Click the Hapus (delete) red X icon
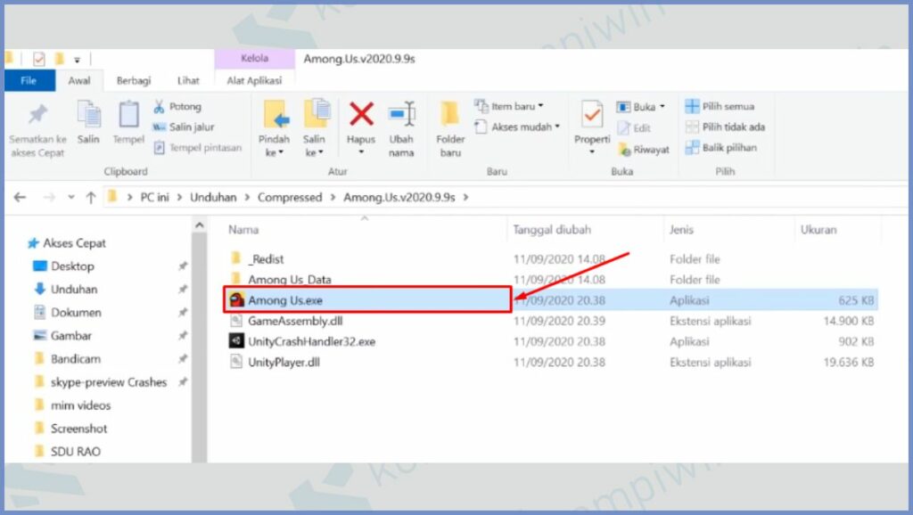 pyautogui.click(x=361, y=115)
